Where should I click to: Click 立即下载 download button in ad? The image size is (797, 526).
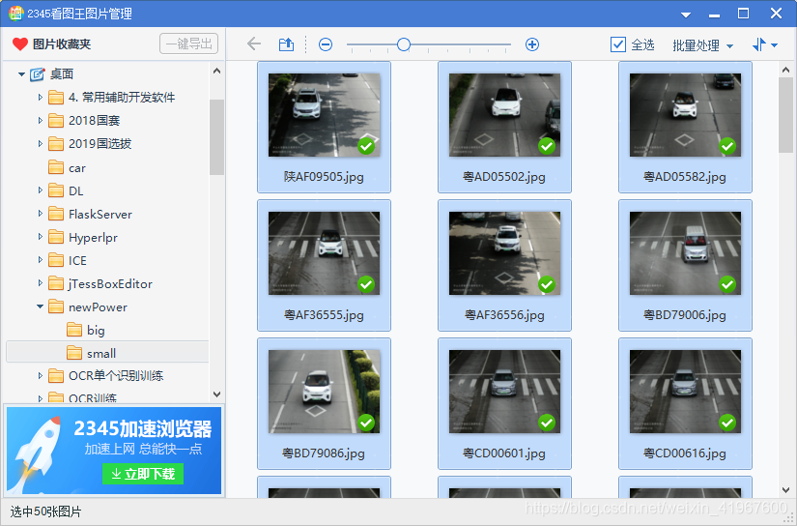coord(143,474)
